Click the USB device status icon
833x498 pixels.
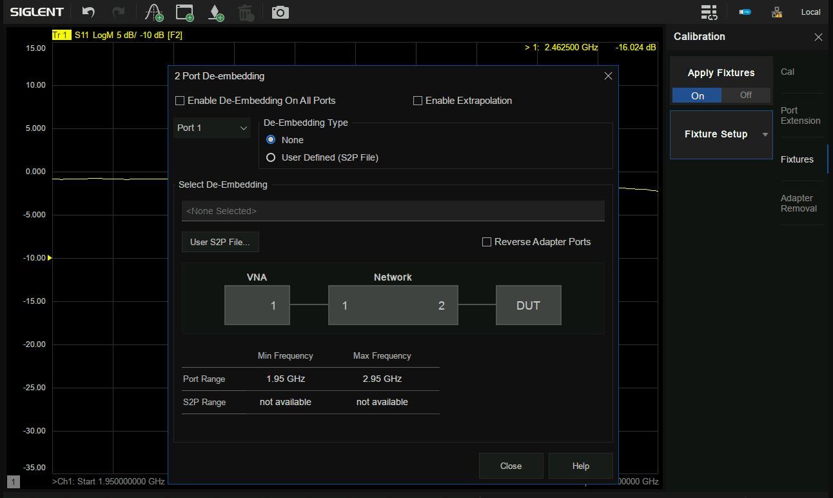point(745,12)
